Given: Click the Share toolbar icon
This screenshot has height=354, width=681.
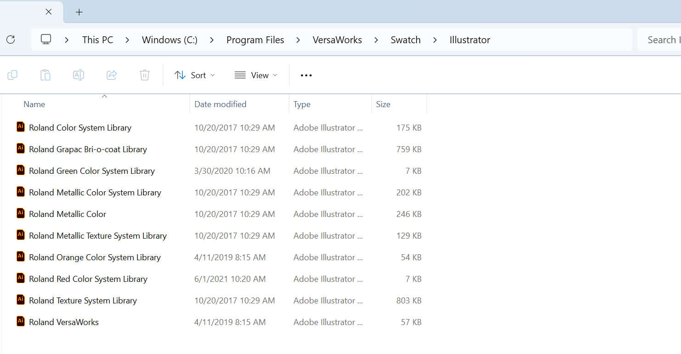Looking at the screenshot, I should coord(111,74).
